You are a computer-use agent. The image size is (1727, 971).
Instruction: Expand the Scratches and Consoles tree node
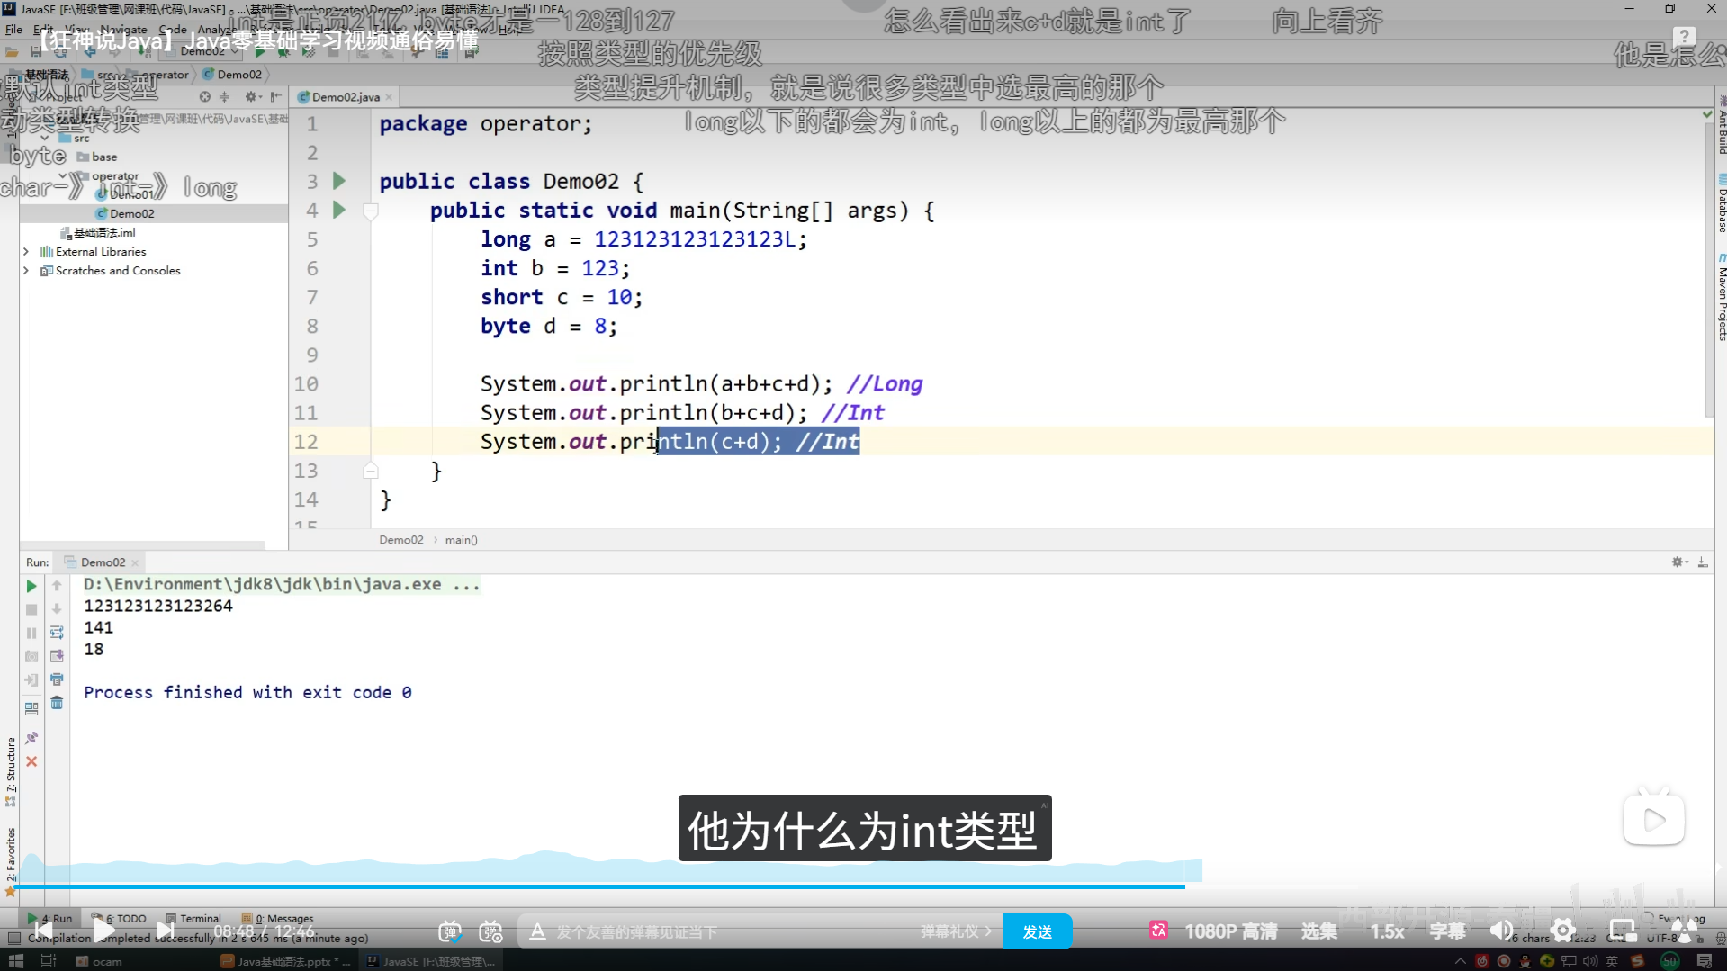[26, 271]
